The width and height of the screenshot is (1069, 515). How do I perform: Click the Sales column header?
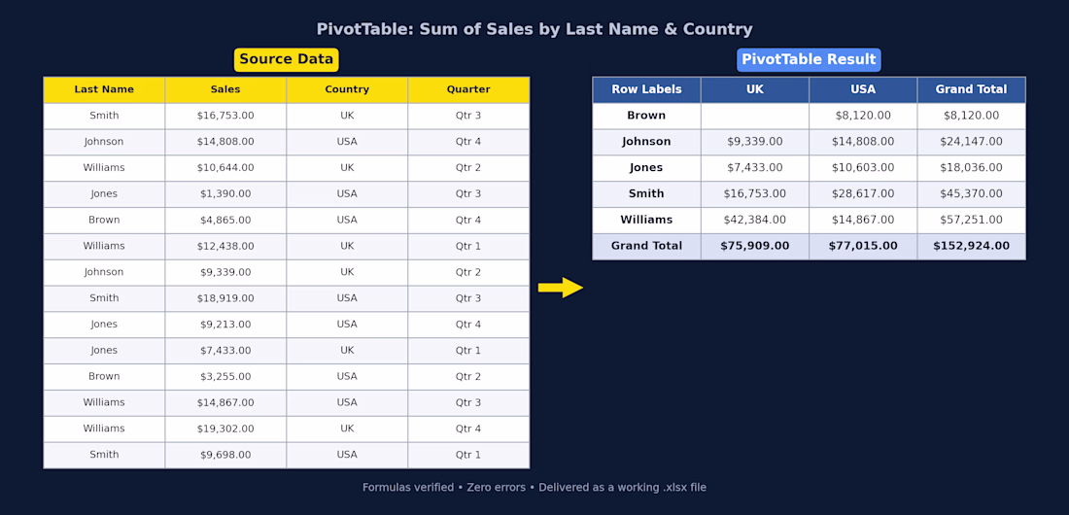tap(225, 89)
